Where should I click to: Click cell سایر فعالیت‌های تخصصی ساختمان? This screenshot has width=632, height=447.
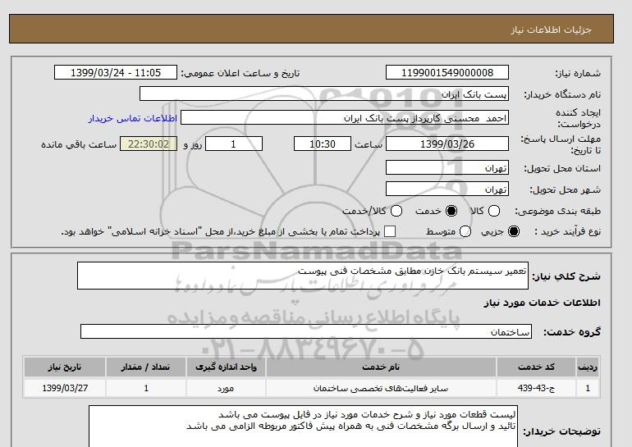381,388
